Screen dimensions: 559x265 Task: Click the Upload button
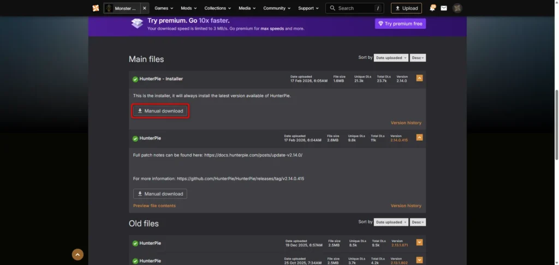[406, 8]
